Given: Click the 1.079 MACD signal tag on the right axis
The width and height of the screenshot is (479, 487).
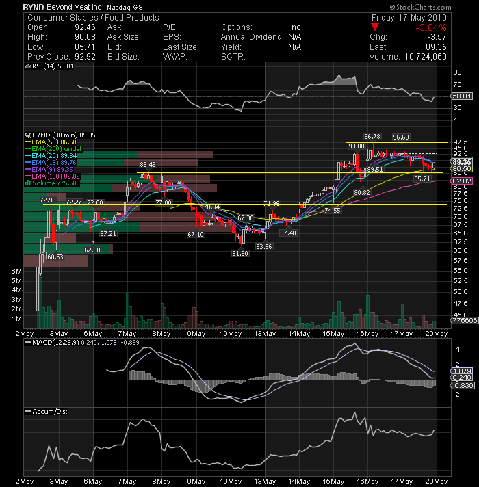Looking at the screenshot, I should coord(462,371).
